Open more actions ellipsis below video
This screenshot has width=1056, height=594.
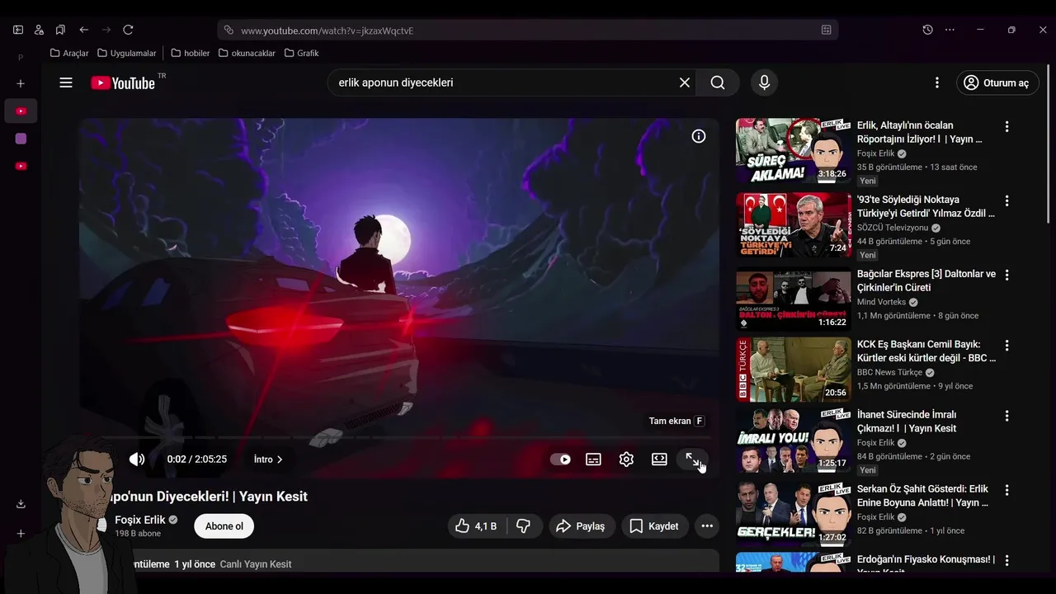pyautogui.click(x=707, y=526)
